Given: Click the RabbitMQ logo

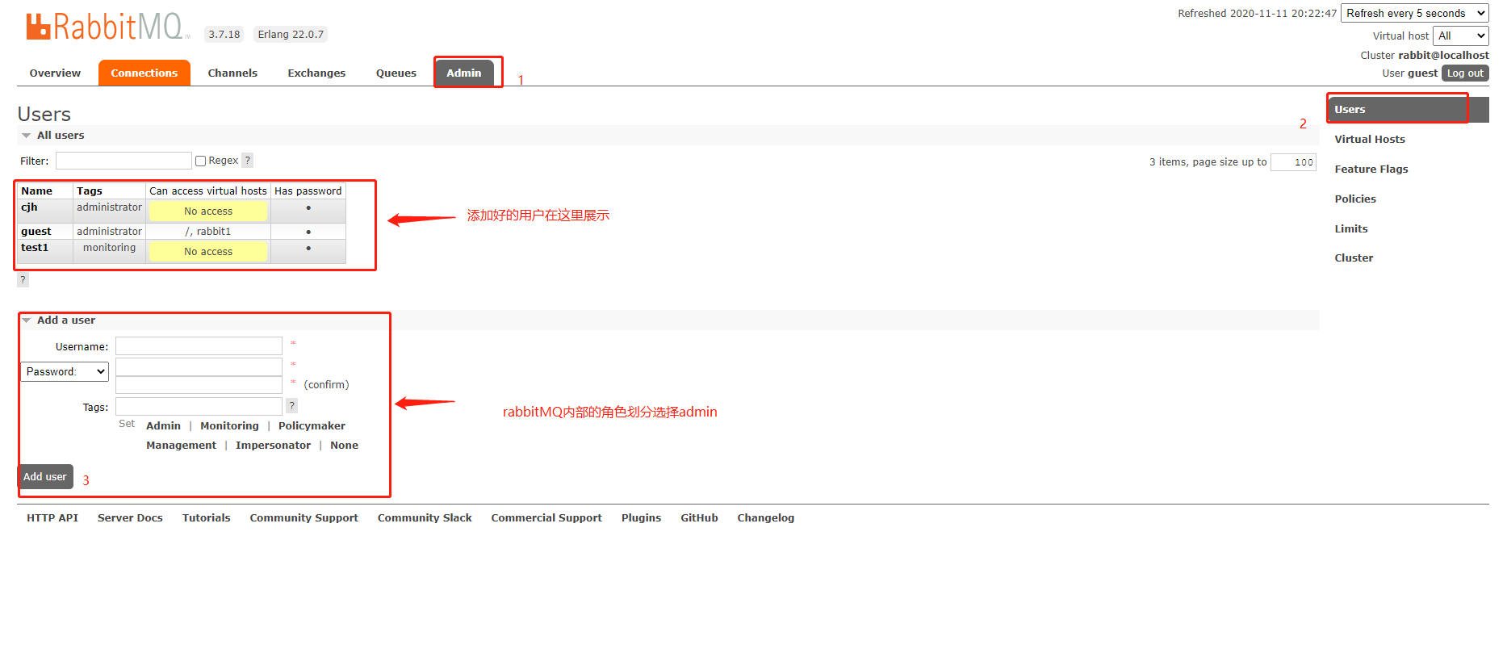Looking at the screenshot, I should (x=107, y=27).
